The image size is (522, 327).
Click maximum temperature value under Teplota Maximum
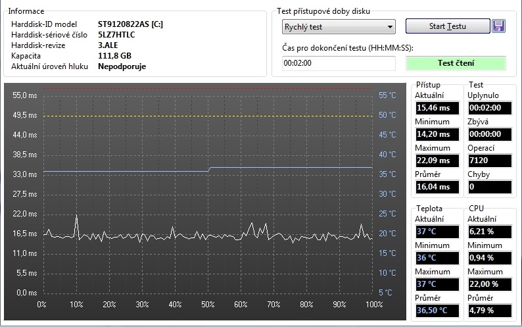tap(437, 284)
